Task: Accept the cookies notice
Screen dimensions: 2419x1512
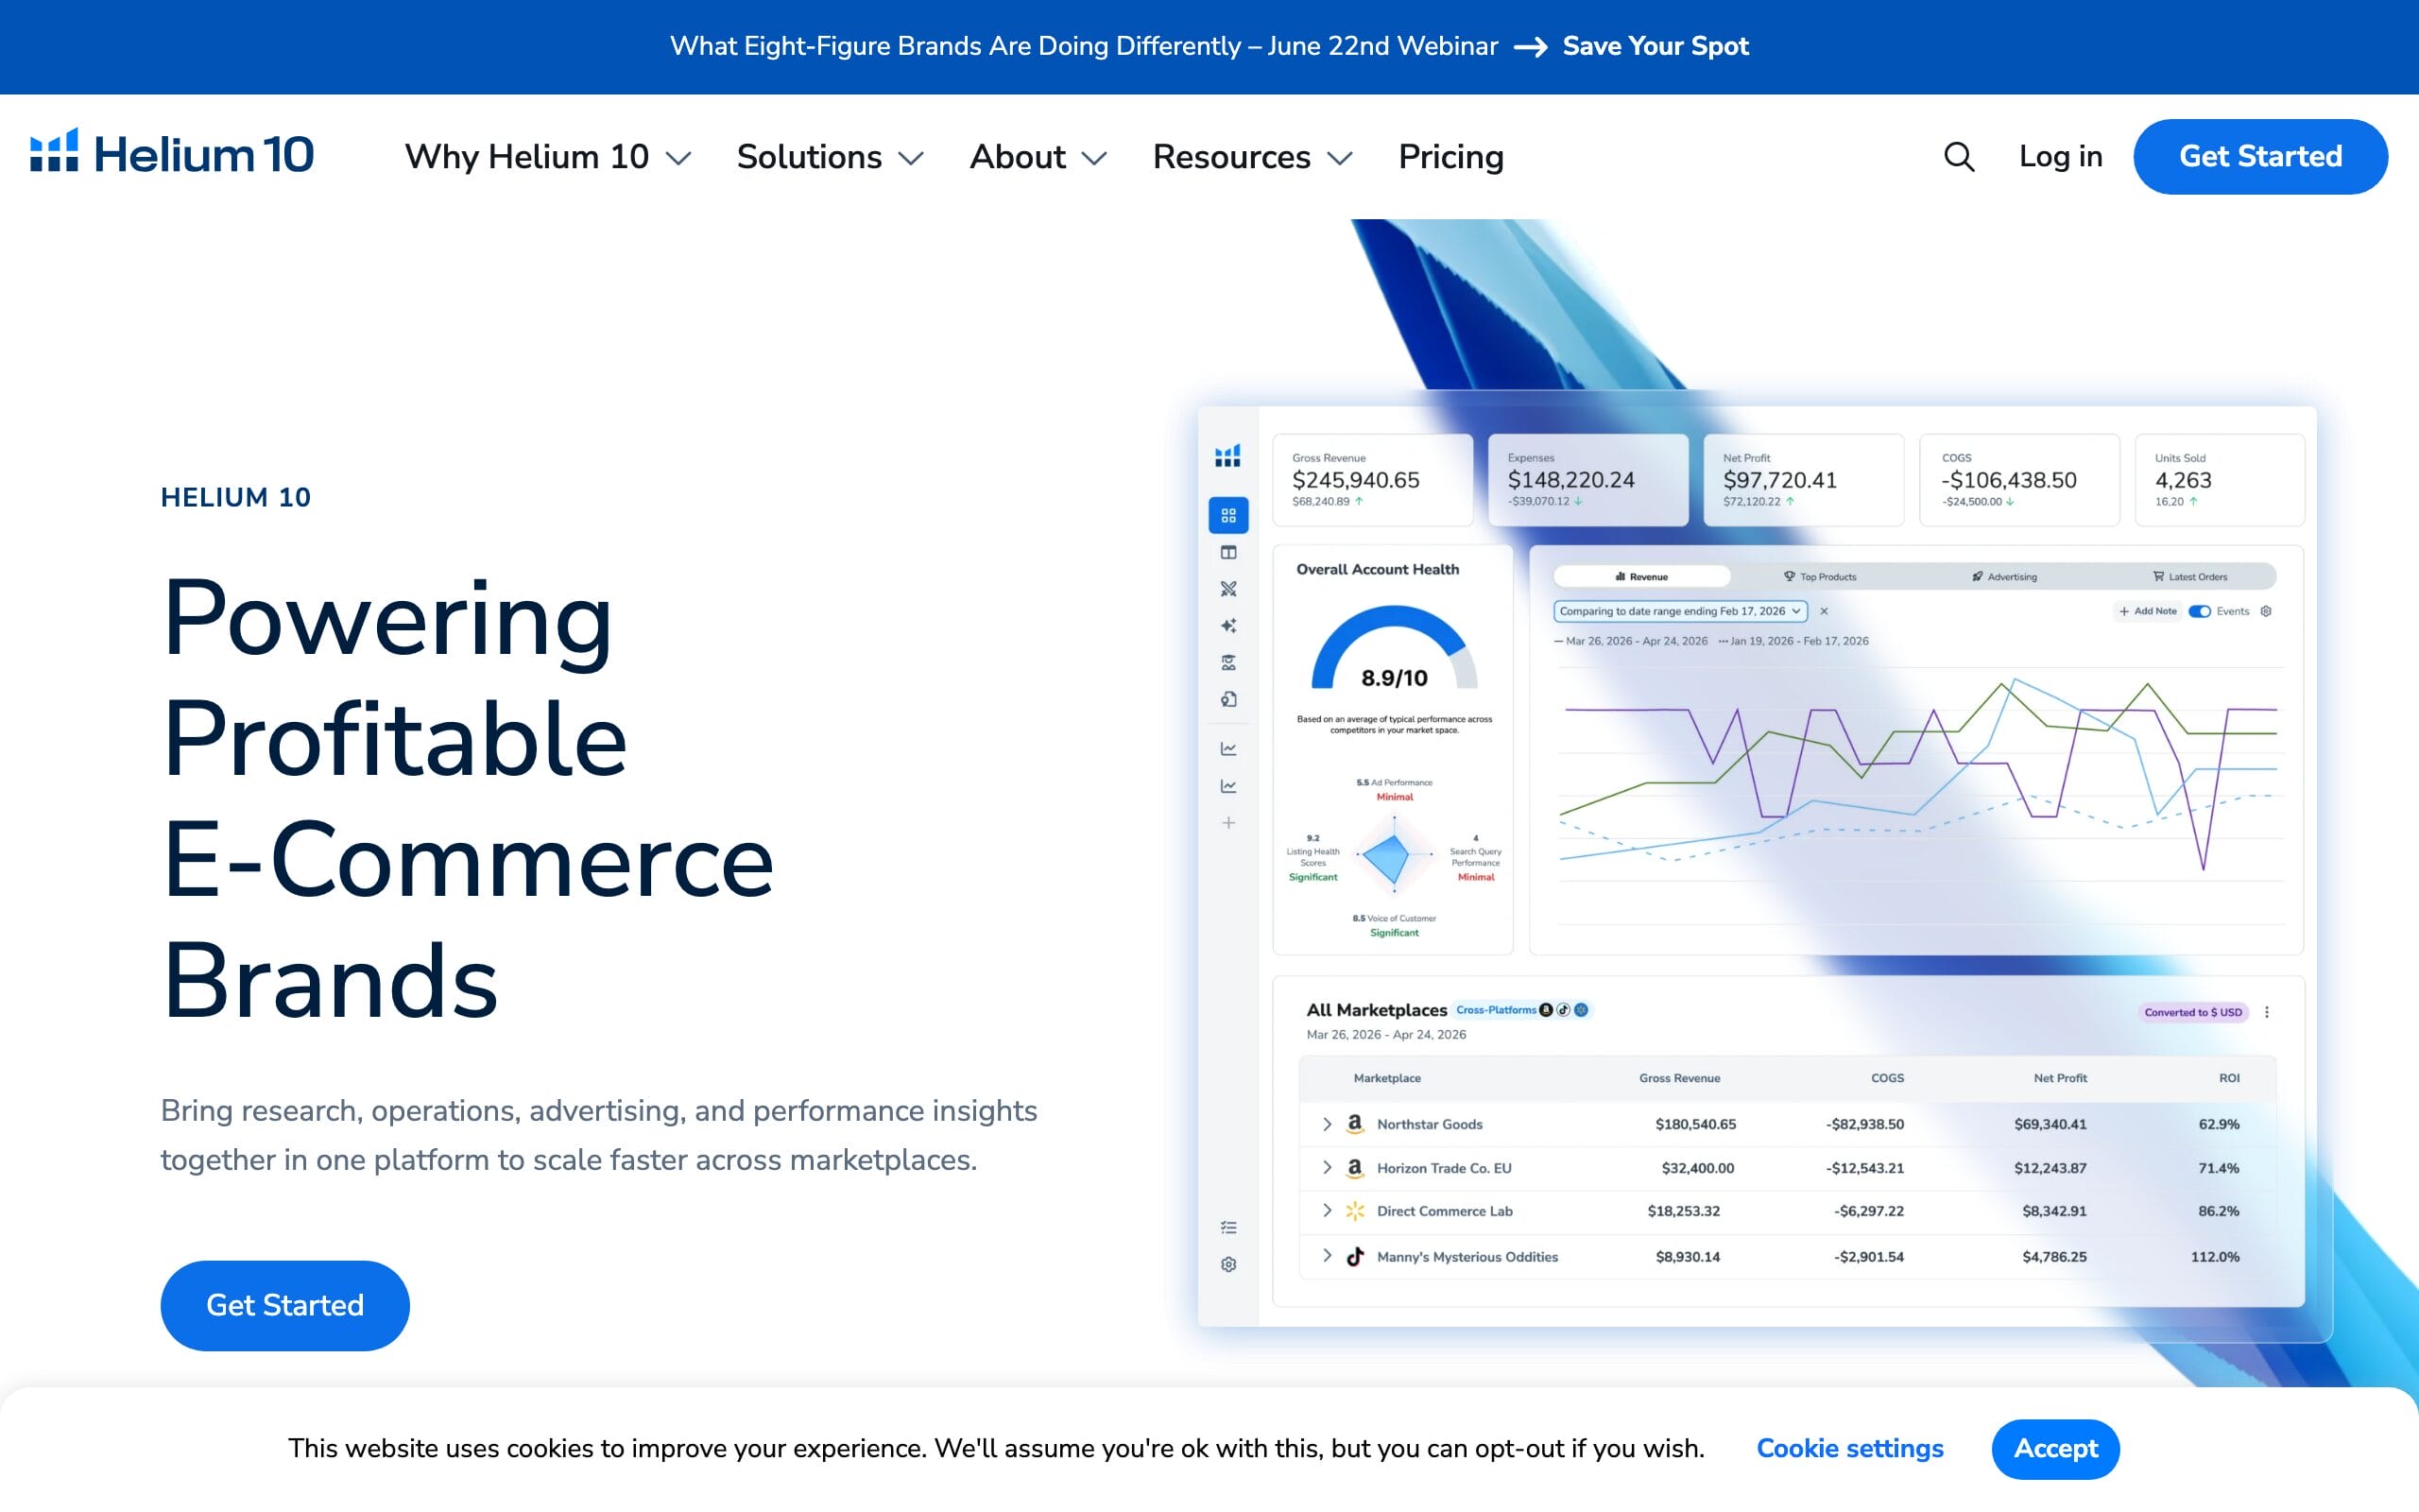Action: (x=2055, y=1448)
